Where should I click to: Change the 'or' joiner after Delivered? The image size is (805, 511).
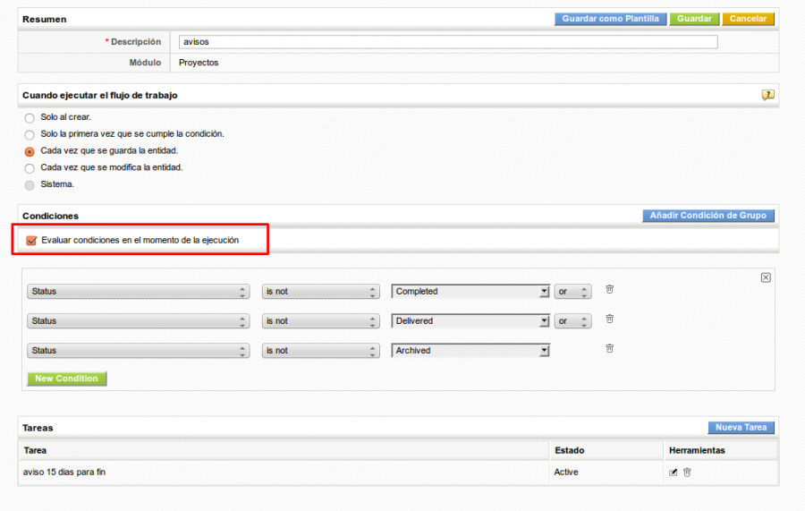572,321
